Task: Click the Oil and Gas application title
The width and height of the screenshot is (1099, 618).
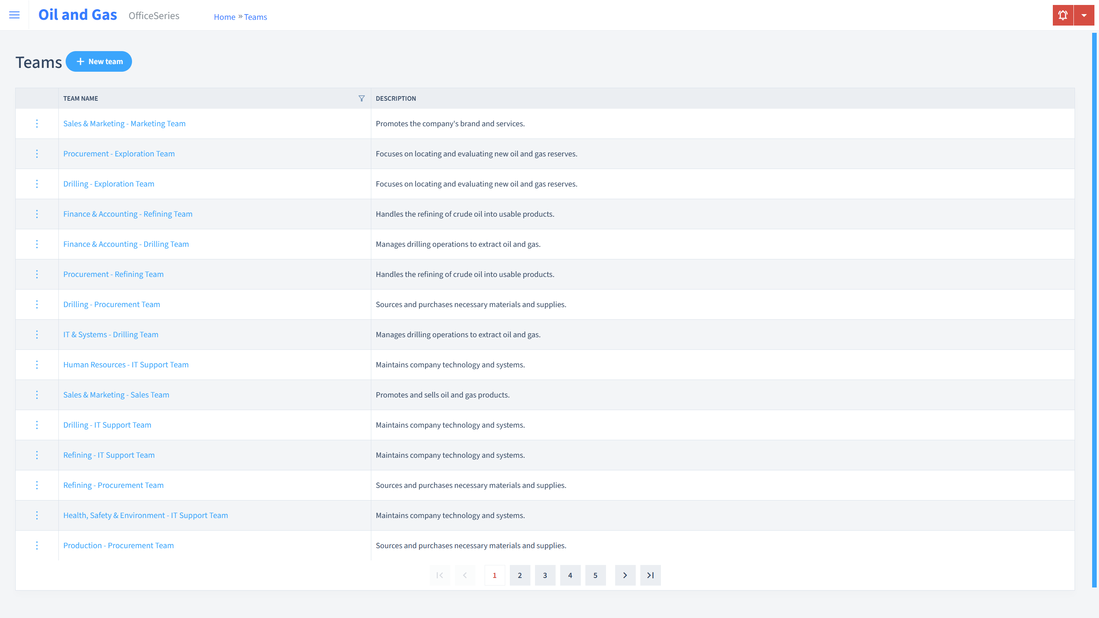Action: (78, 14)
